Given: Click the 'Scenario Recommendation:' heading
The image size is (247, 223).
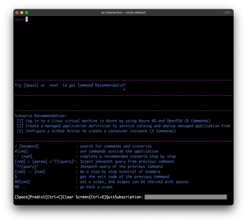Looking at the screenshot, I should 41,116.
